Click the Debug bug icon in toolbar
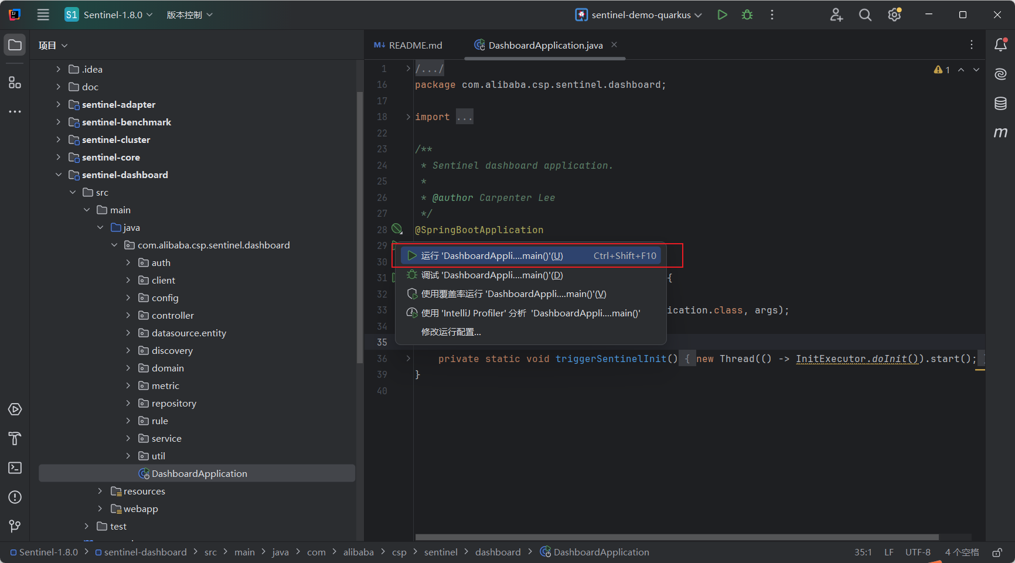The height and width of the screenshot is (563, 1015). (747, 15)
